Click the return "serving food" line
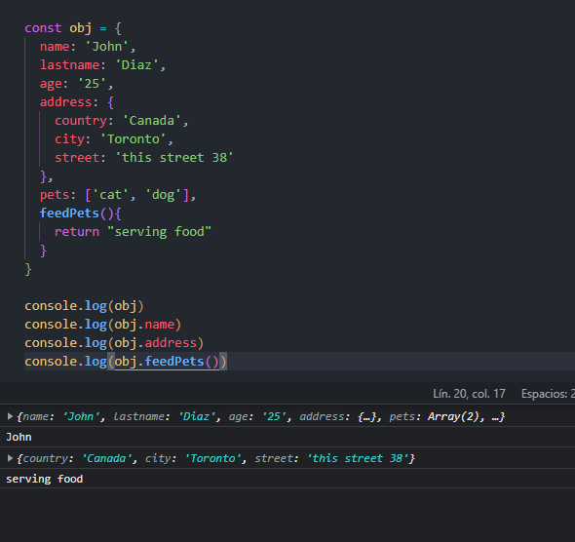575x542 pixels. click(133, 232)
